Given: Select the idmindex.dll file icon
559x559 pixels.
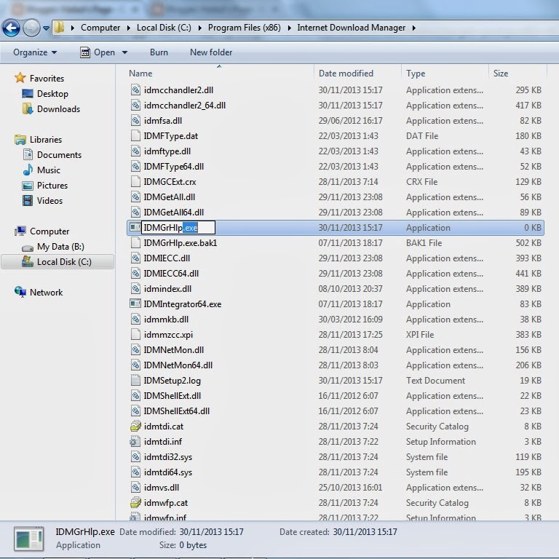Looking at the screenshot, I should pos(135,288).
